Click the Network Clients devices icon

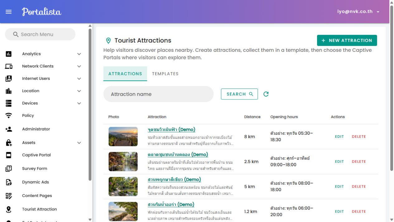point(9,66)
